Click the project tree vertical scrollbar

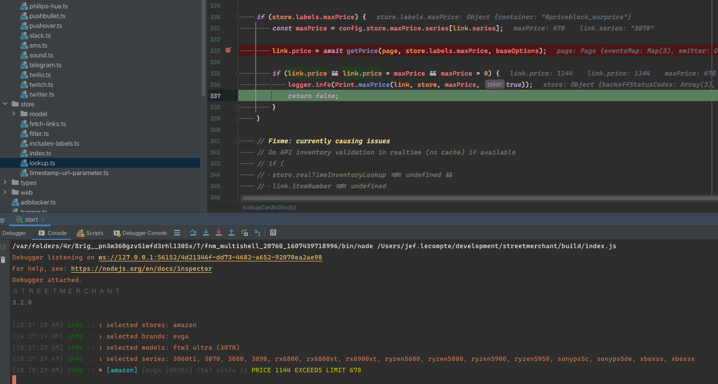(204, 48)
